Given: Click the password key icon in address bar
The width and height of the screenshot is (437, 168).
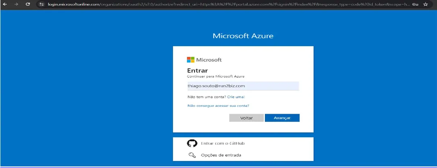Looking at the screenshot, I should tap(415, 4).
